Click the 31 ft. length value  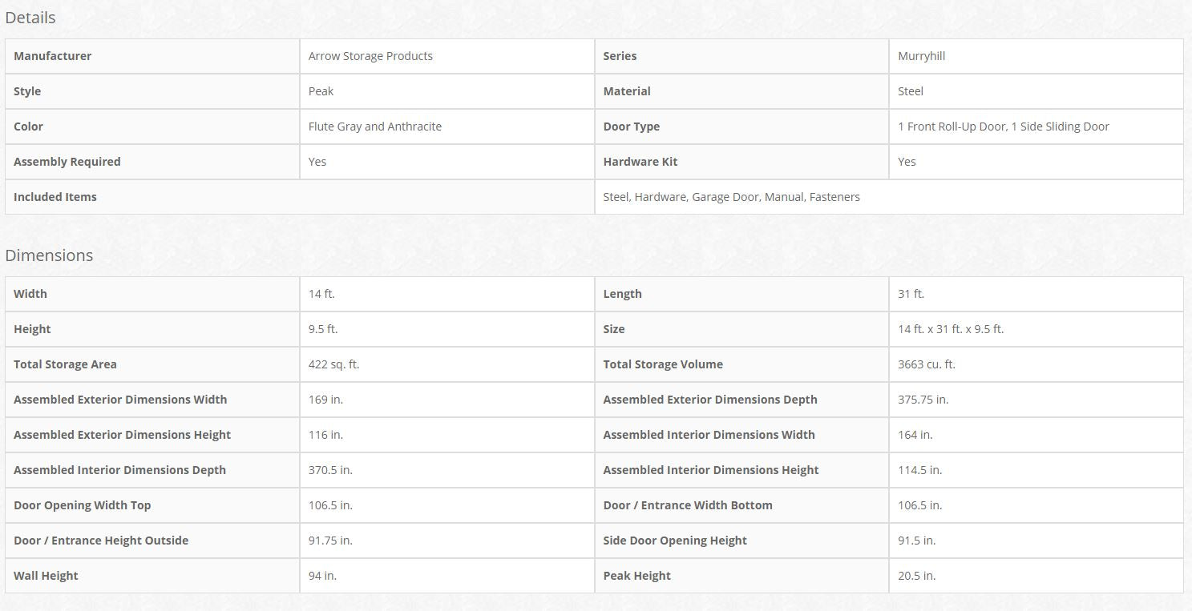(x=911, y=294)
